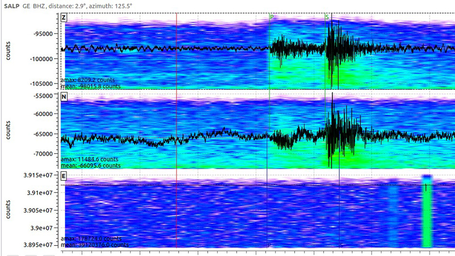Select the green P pick marker label
The height and width of the screenshot is (256, 455).
point(272,17)
